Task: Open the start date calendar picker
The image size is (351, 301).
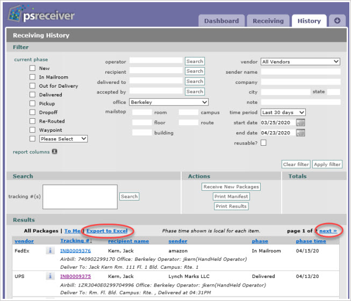Action: [x=300, y=123]
